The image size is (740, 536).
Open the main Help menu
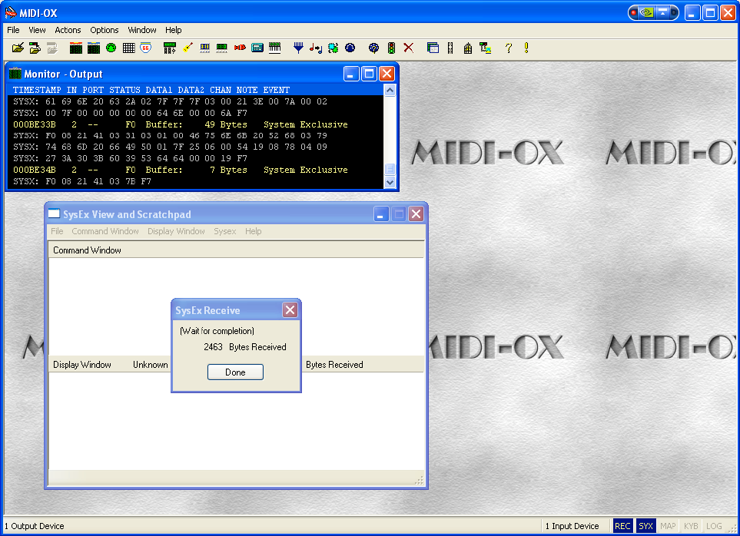173,30
